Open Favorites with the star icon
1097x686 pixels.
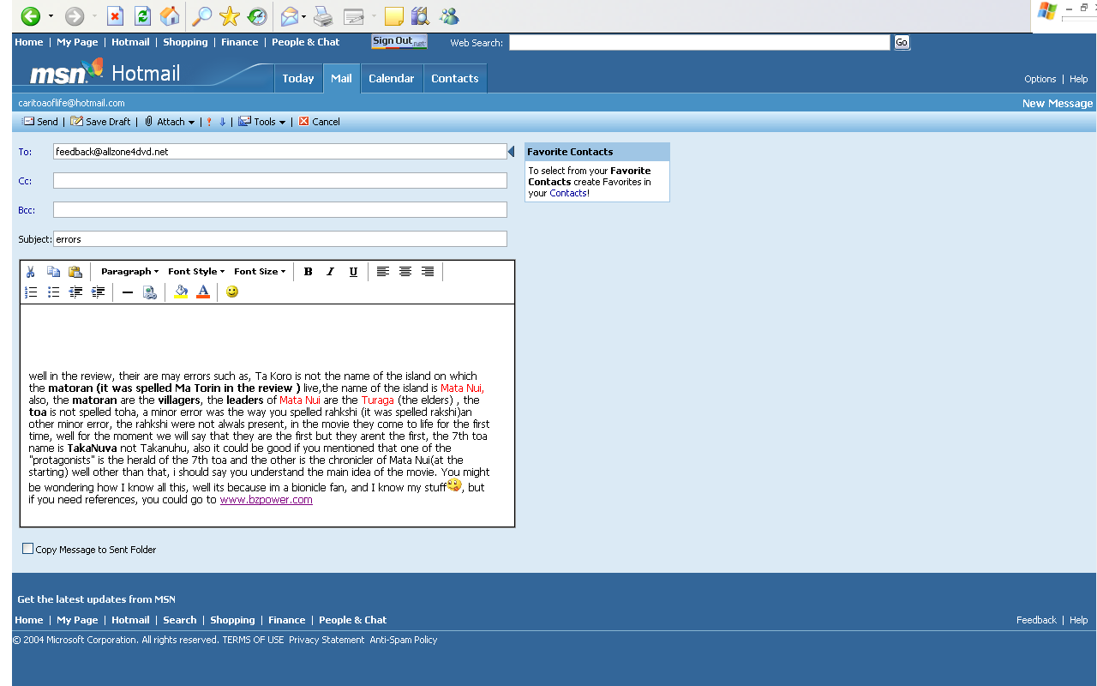click(229, 16)
